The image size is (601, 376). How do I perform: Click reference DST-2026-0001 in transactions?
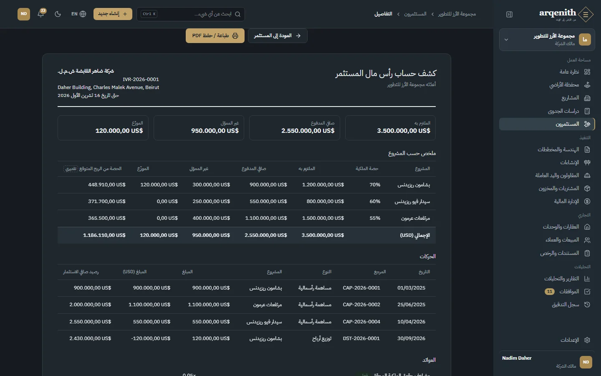(x=361, y=338)
